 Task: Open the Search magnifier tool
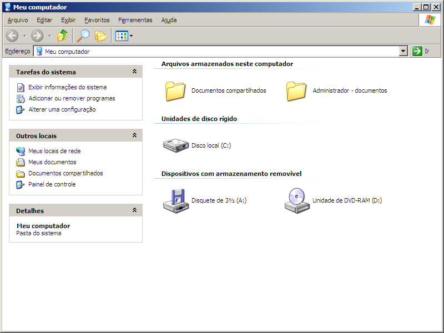click(83, 36)
